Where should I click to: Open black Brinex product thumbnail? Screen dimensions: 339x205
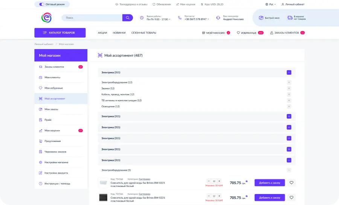tap(103, 197)
